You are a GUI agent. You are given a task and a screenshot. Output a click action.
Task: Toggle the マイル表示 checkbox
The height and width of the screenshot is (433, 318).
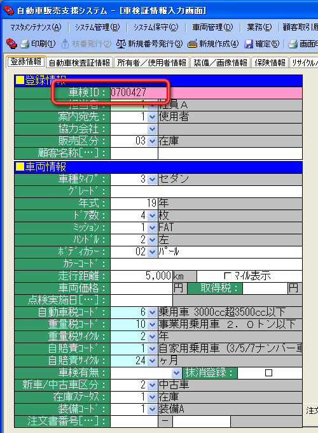(228, 276)
